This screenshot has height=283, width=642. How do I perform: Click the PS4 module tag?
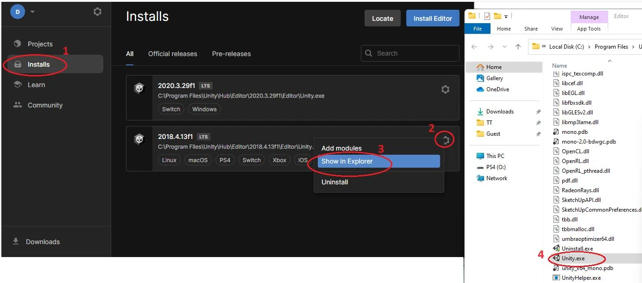225,160
